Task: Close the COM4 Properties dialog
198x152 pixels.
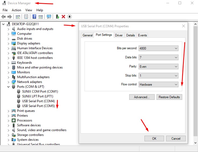Action: [x=184, y=26]
